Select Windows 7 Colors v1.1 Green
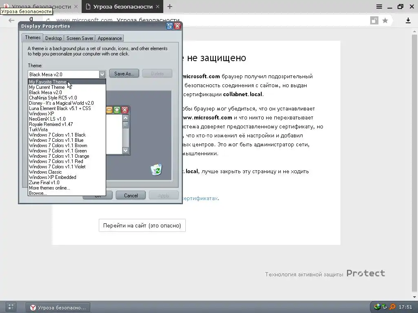418x313 pixels. coord(67,151)
